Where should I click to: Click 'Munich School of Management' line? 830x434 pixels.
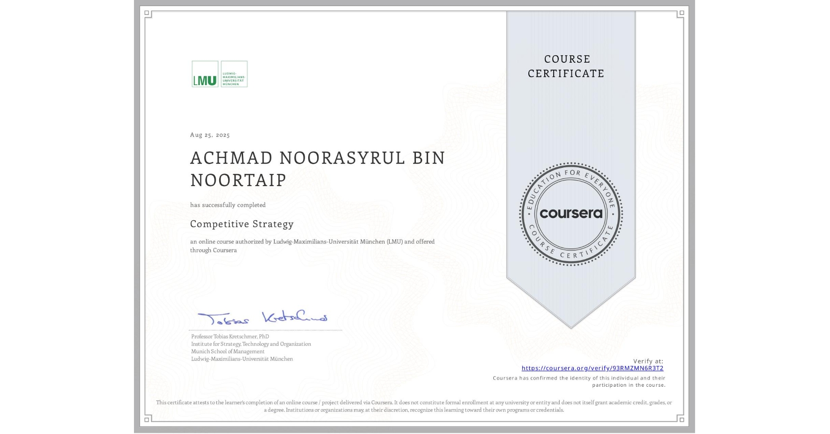[x=228, y=351]
